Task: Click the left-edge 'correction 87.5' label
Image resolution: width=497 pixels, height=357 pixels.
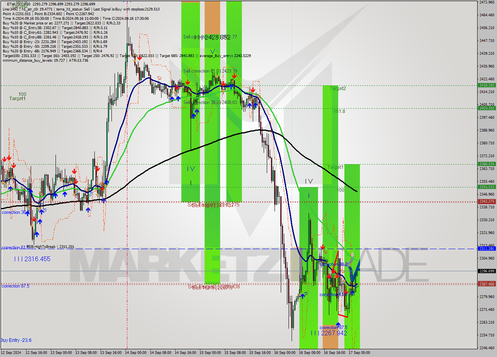Action: click(x=15, y=286)
